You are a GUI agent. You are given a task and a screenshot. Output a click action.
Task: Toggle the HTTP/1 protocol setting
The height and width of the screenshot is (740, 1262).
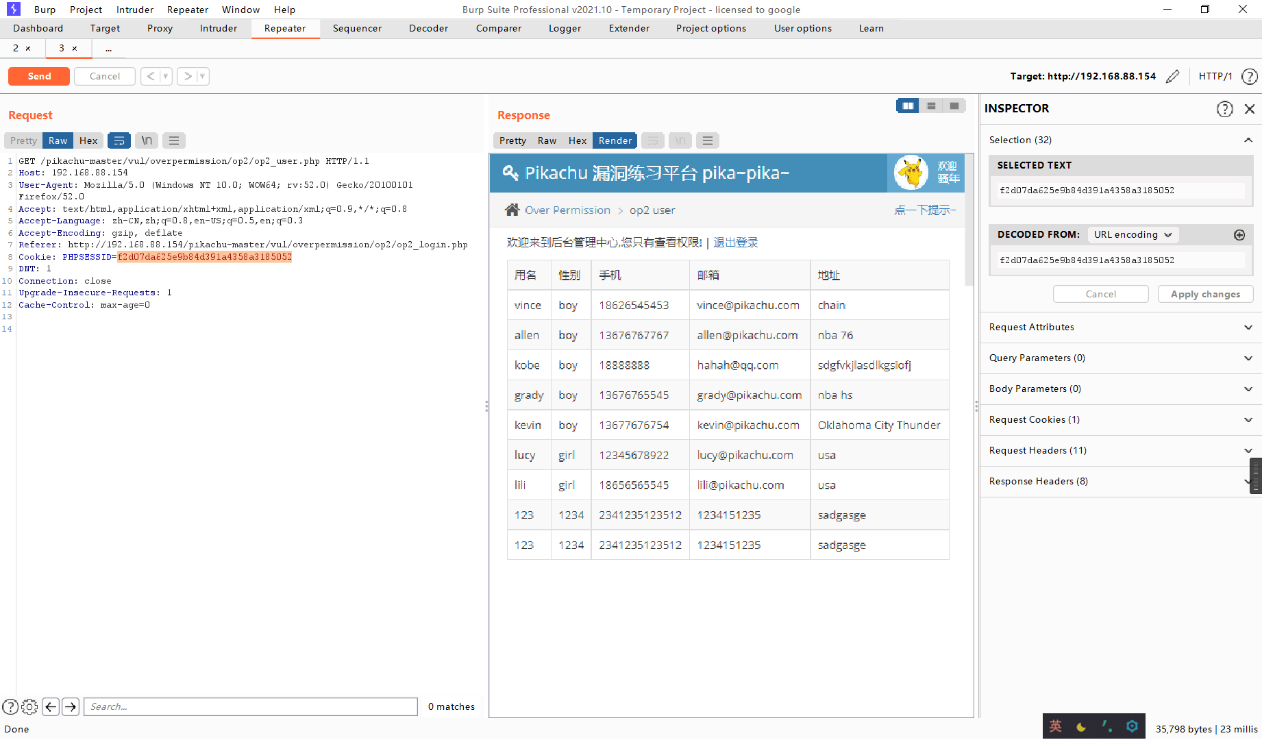tap(1215, 76)
